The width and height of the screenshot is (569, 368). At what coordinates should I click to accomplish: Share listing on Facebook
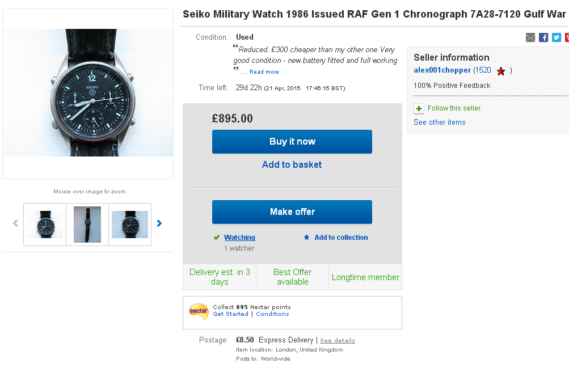(x=543, y=37)
